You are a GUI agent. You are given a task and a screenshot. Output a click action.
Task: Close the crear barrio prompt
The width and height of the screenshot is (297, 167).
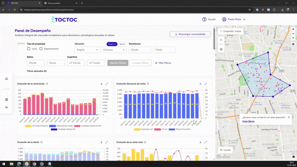(x=289, y=117)
